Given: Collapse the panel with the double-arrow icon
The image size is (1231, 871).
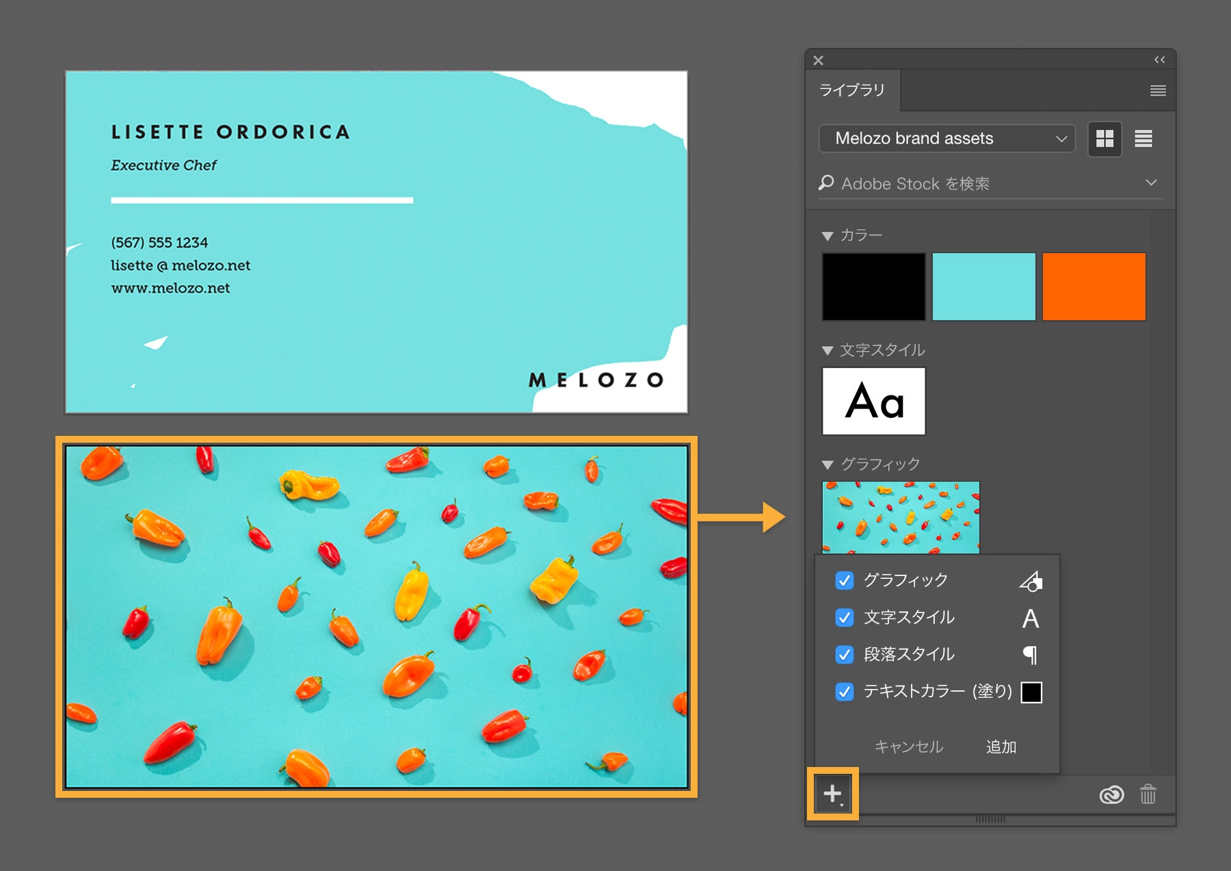Looking at the screenshot, I should [x=1159, y=60].
